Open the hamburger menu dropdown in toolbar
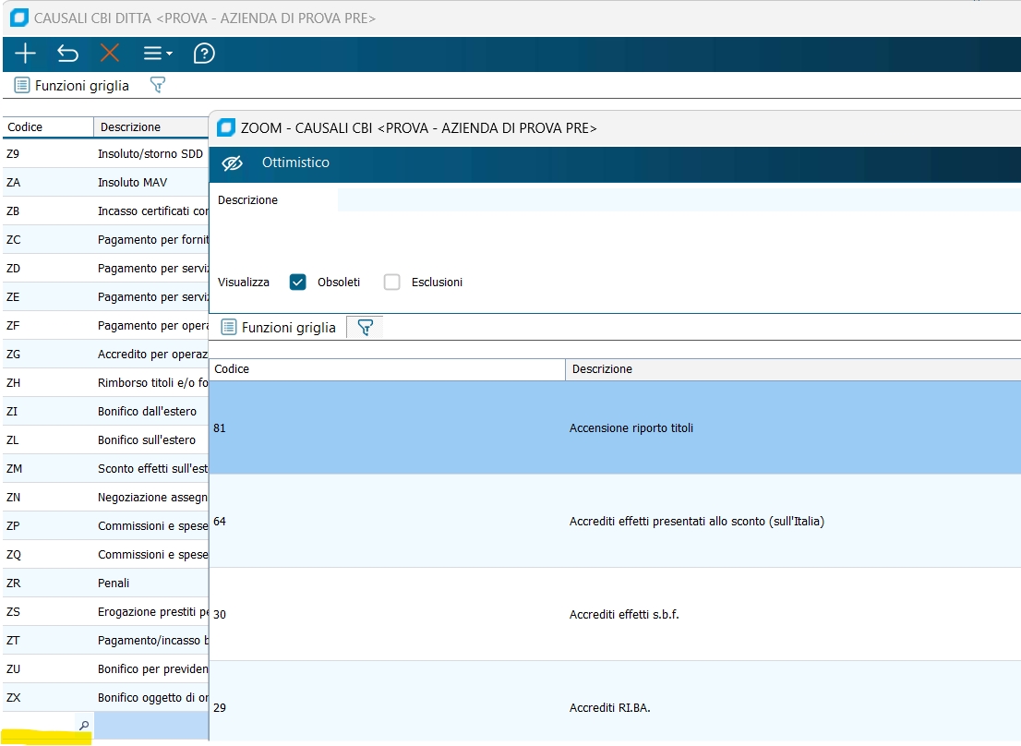This screenshot has height=746, width=1021. pos(157,54)
